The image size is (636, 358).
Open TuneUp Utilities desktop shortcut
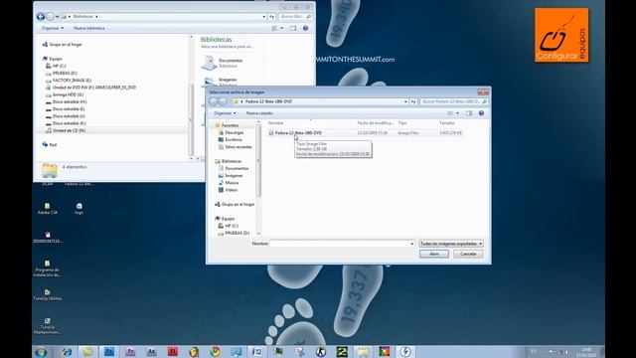[x=48, y=295]
